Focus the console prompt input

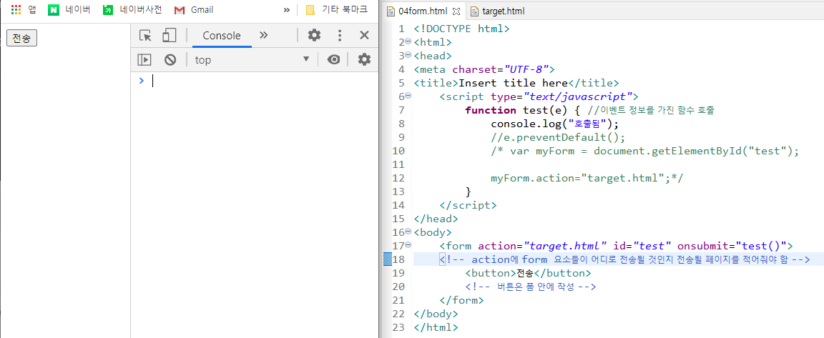click(x=263, y=81)
